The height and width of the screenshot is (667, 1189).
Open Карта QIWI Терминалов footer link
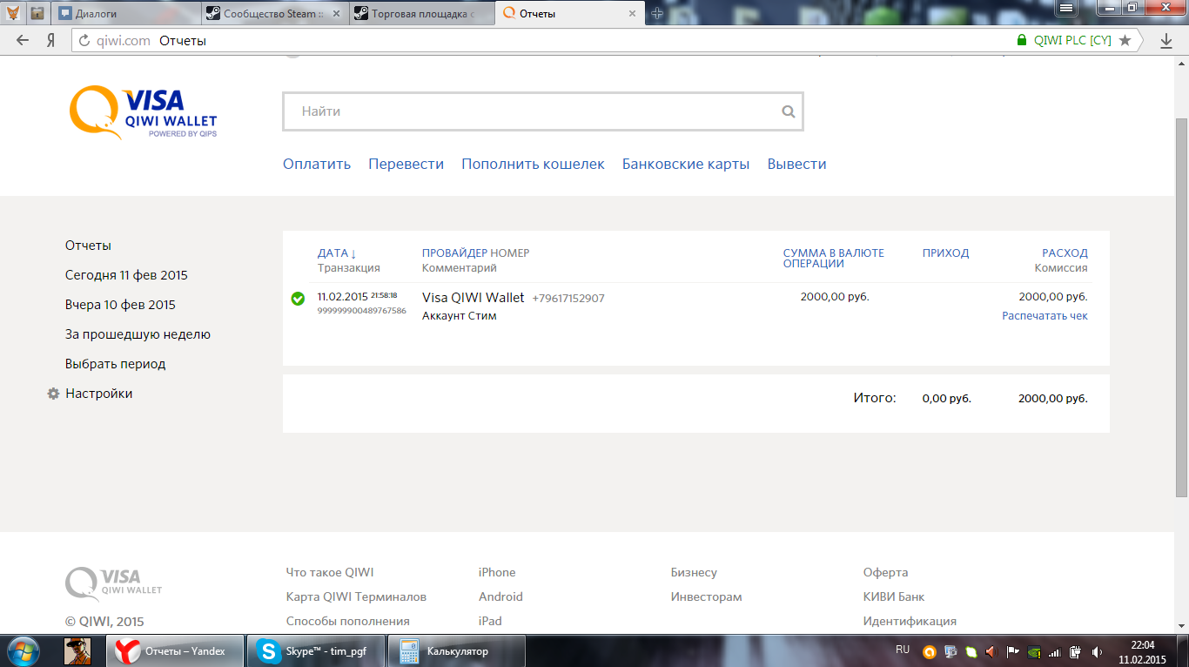point(356,596)
